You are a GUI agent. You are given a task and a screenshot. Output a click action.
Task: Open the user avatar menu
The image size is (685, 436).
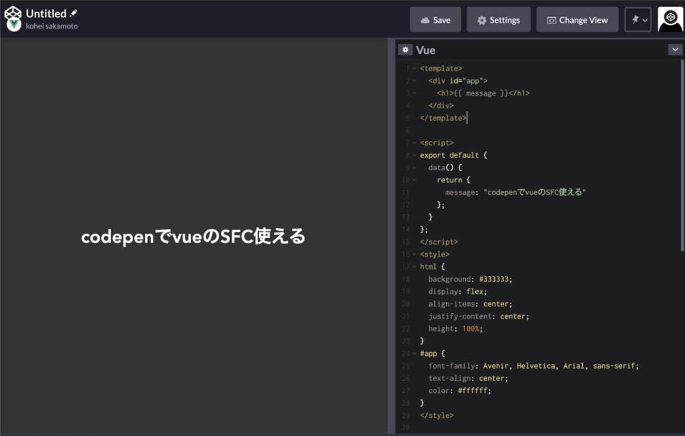[670, 20]
